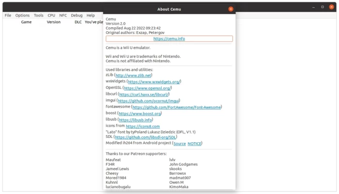Select patron name 'Barrowsx'

pos(178,173)
